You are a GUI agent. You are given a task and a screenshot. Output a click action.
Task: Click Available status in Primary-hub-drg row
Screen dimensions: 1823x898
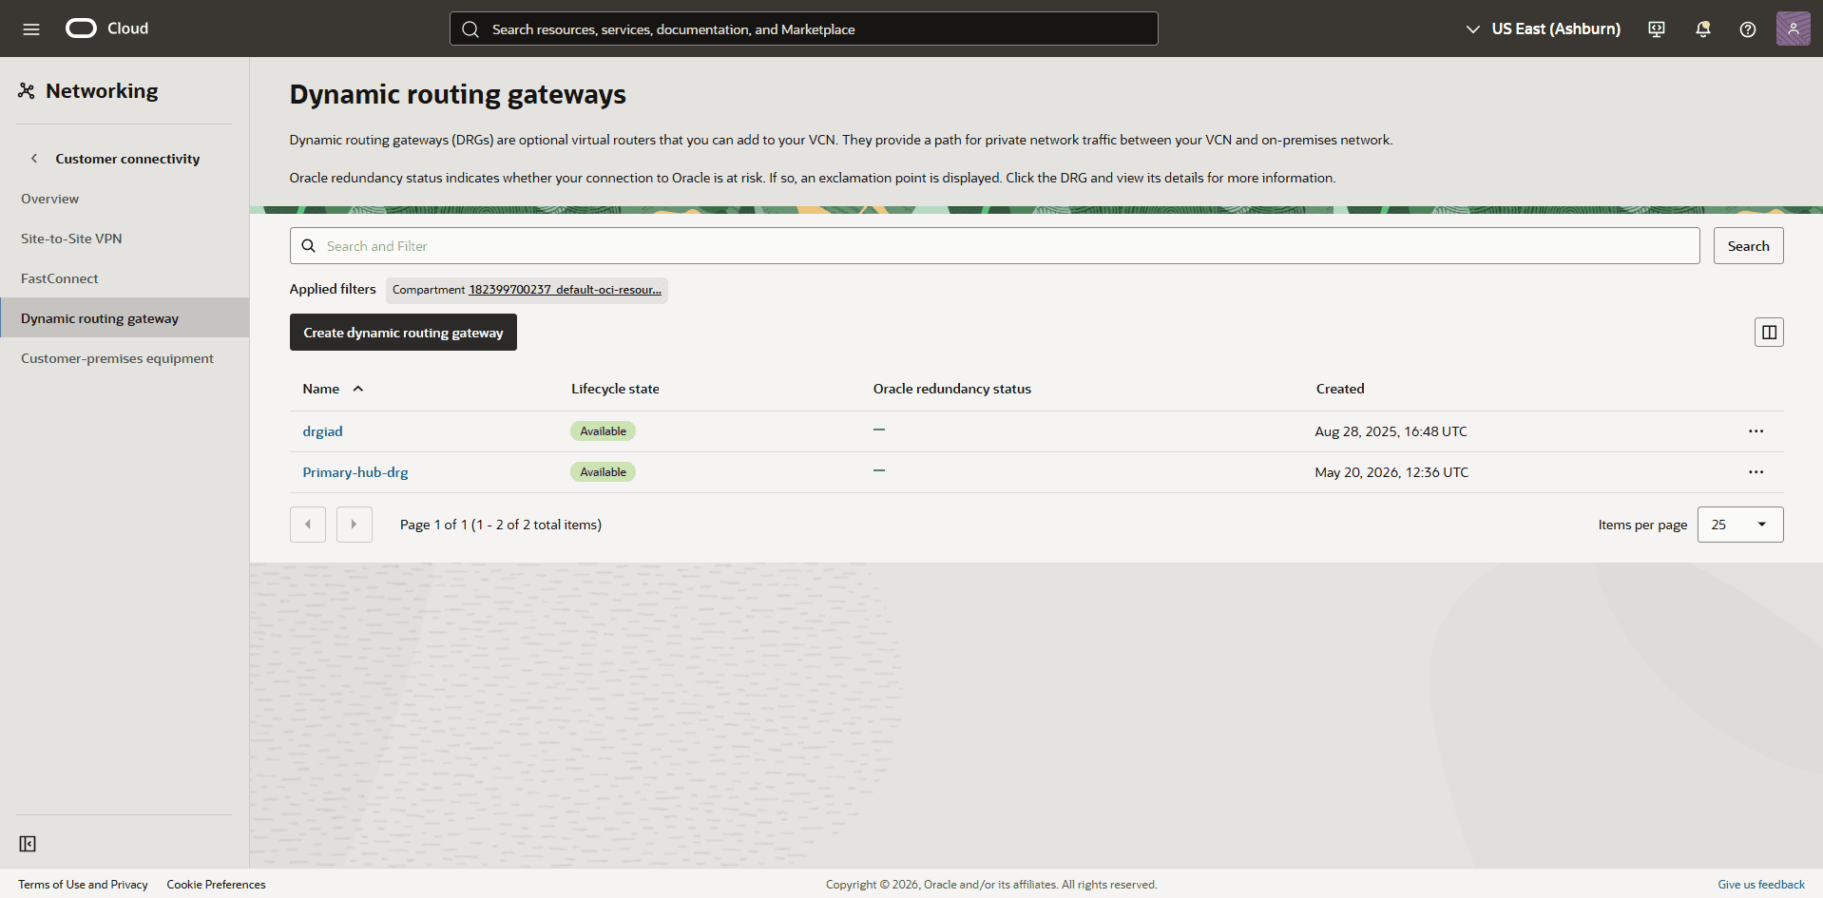pos(603,472)
